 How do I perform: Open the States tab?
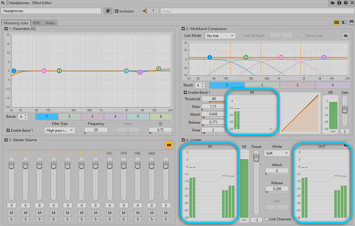click(x=50, y=23)
